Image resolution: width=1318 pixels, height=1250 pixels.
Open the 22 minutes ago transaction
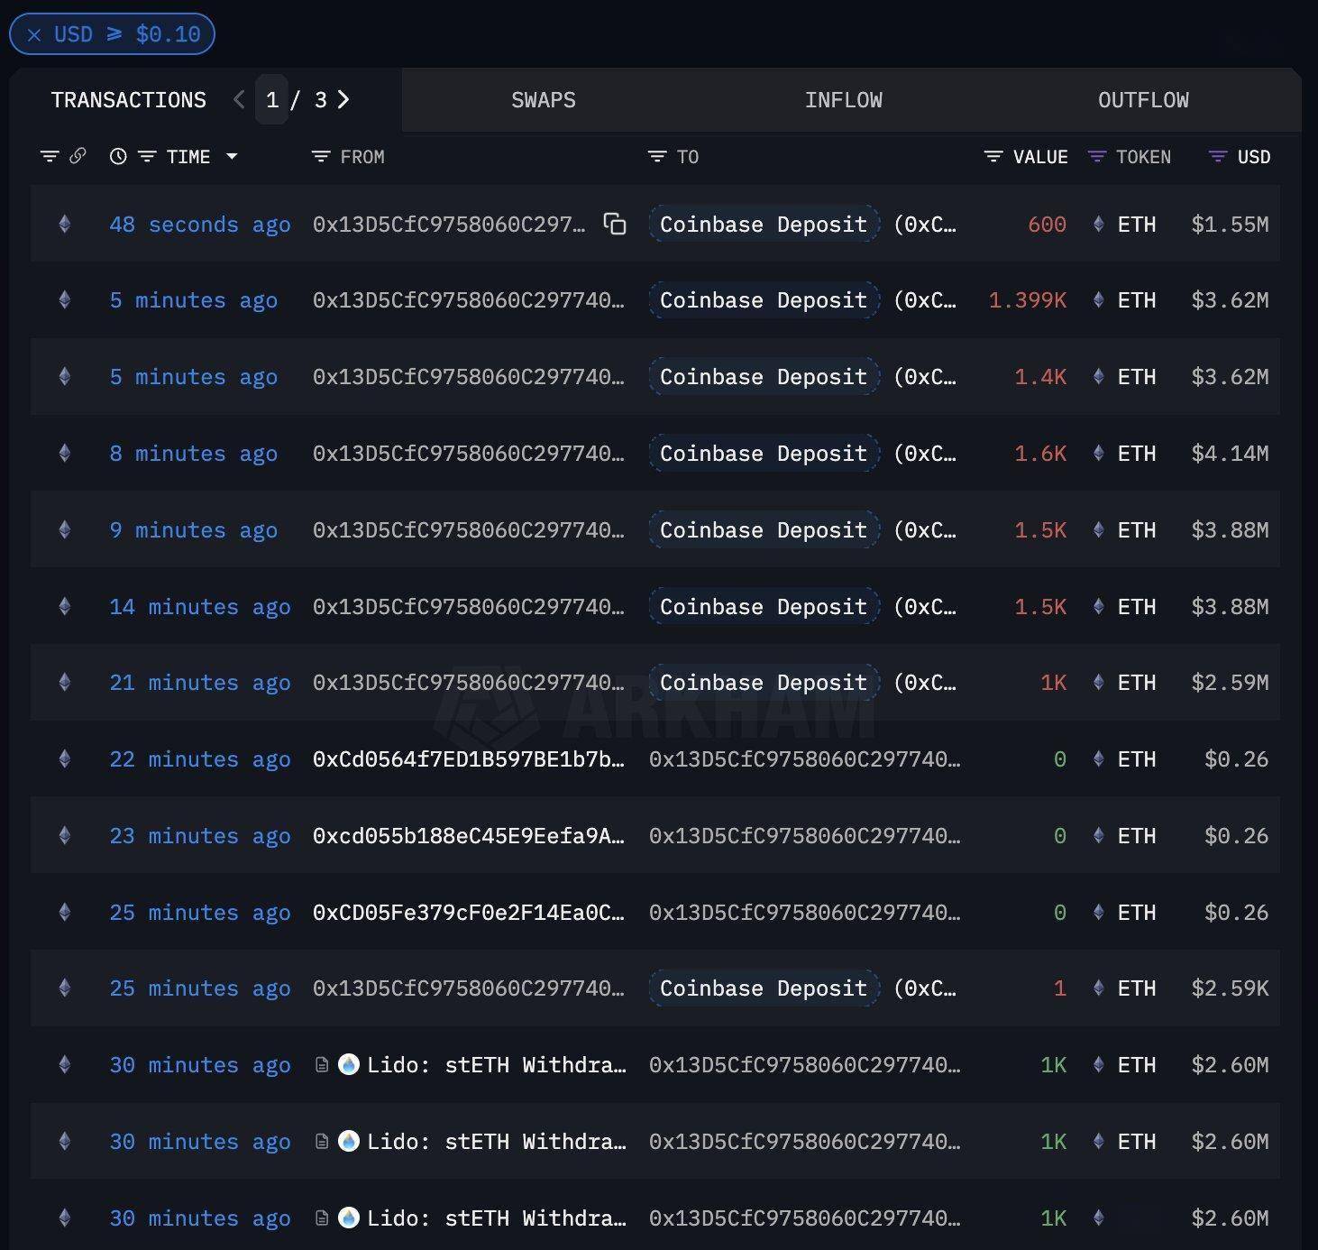[200, 759]
